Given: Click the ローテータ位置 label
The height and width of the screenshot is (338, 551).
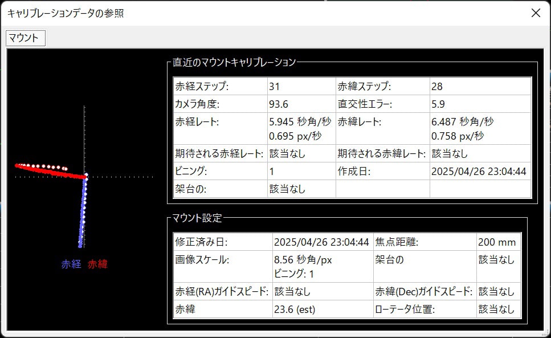Looking at the screenshot, I should point(405,309).
